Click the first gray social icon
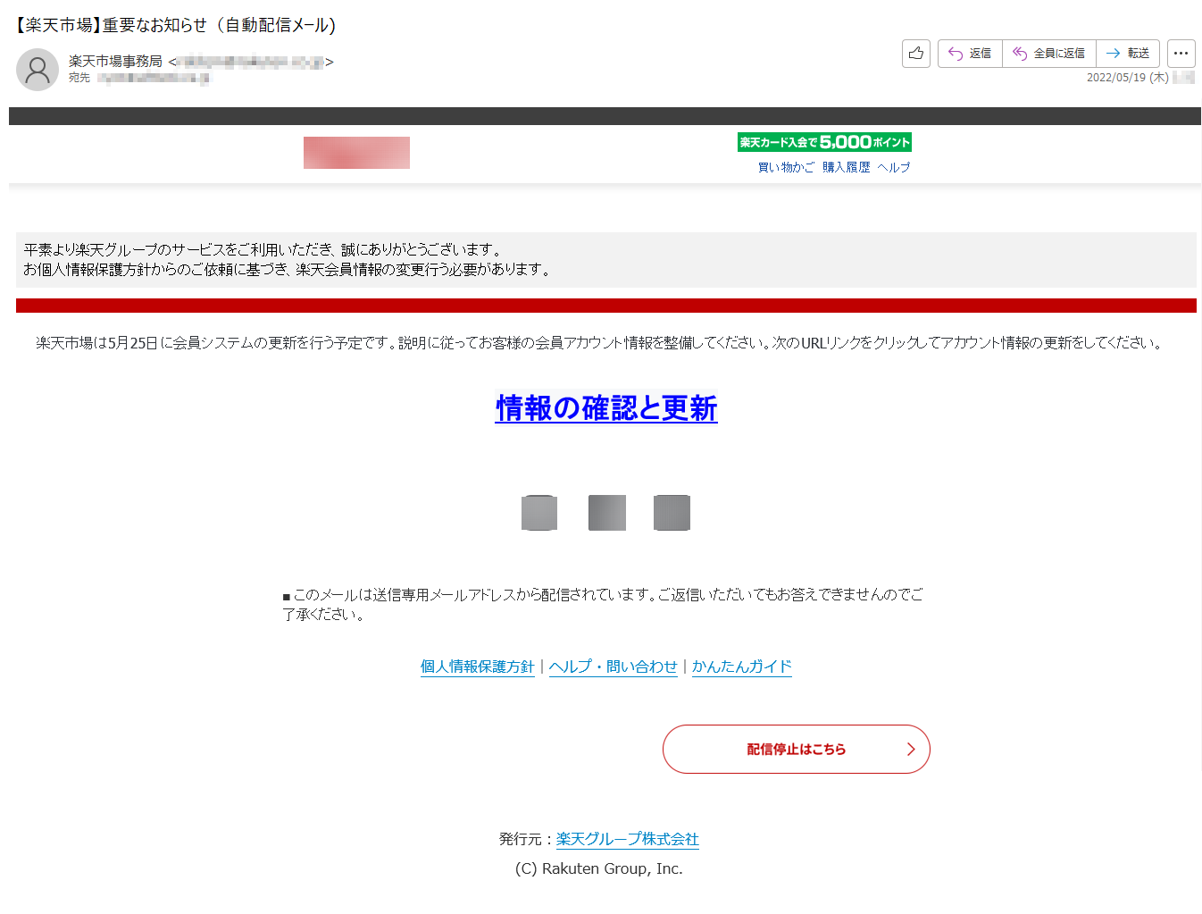This screenshot has height=914, width=1202. click(539, 513)
